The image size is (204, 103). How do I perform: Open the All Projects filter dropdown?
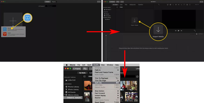42,6
